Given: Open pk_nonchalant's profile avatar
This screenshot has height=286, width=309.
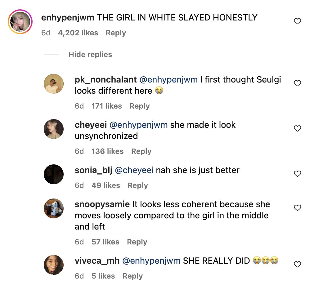Looking at the screenshot, I should (x=54, y=84).
